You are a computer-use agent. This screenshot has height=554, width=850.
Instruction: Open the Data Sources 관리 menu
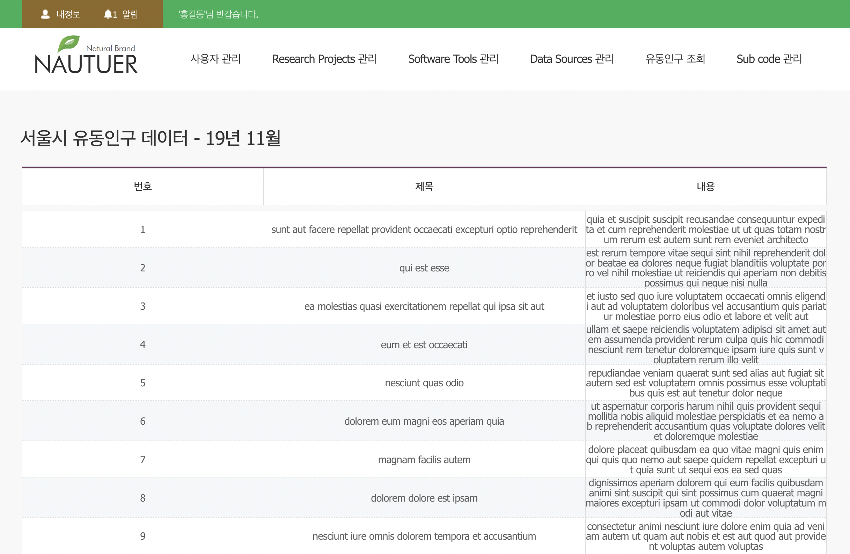pyautogui.click(x=571, y=59)
